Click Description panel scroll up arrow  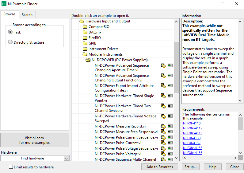click(x=240, y=22)
